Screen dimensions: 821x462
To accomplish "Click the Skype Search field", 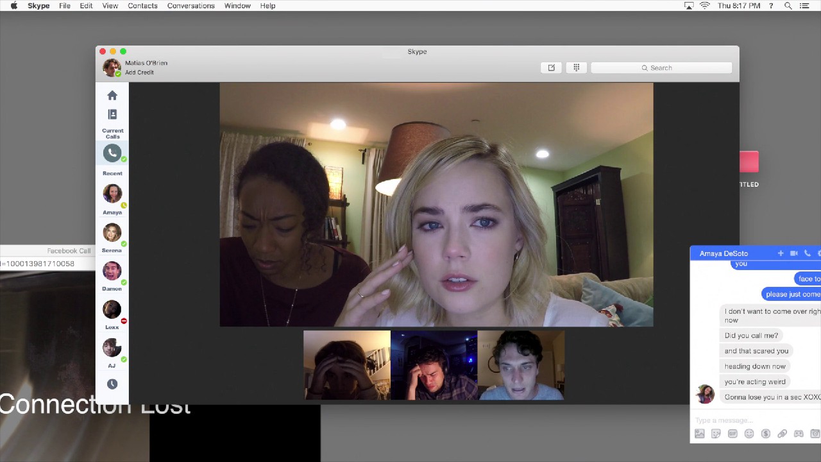I will click(x=661, y=67).
